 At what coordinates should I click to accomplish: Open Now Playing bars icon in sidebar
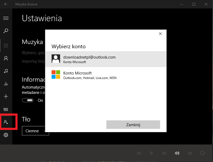coord(6,84)
